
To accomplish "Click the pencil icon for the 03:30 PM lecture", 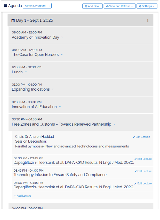I will coord(135,159).
